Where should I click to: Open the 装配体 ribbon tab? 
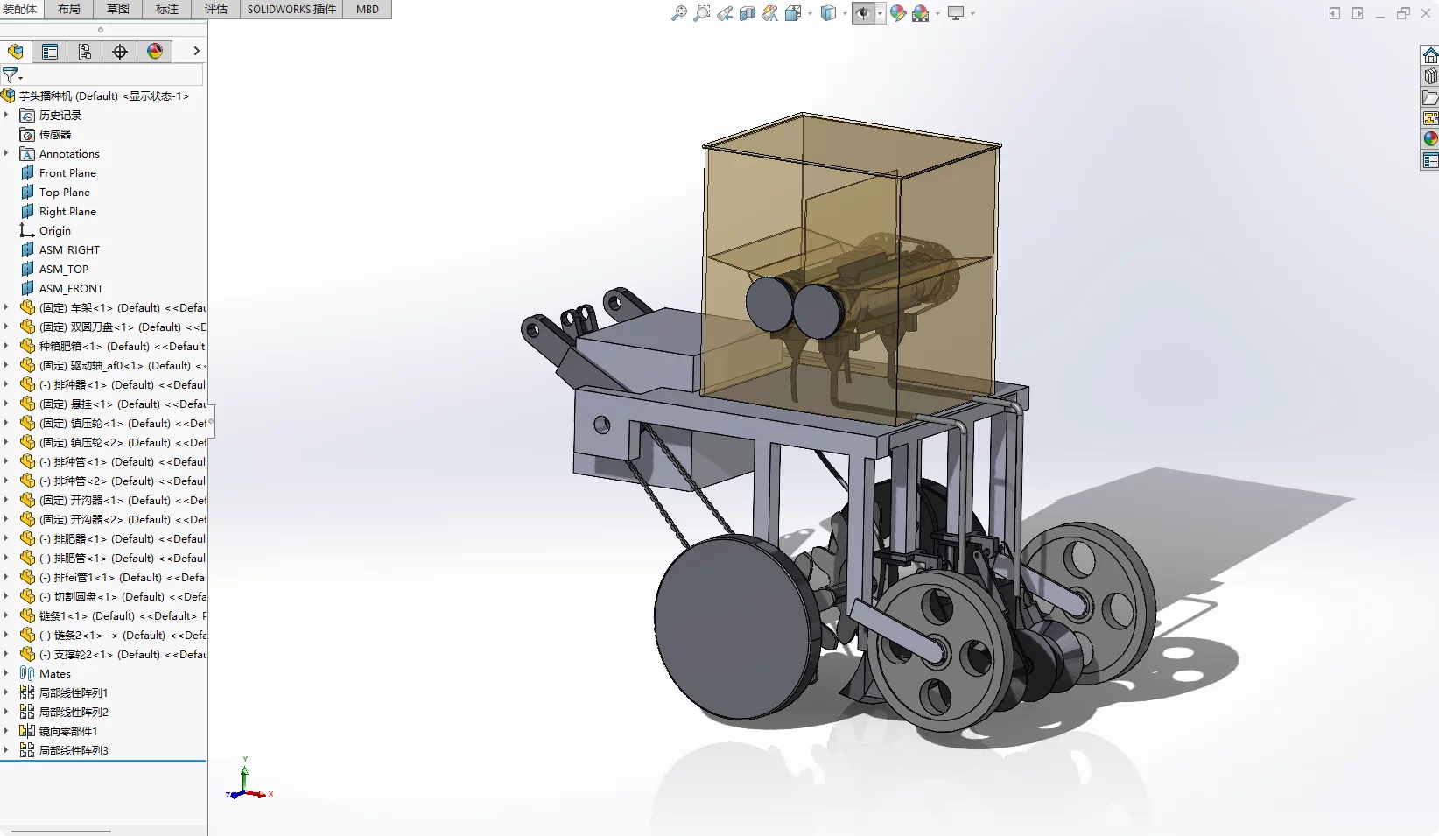click(21, 9)
